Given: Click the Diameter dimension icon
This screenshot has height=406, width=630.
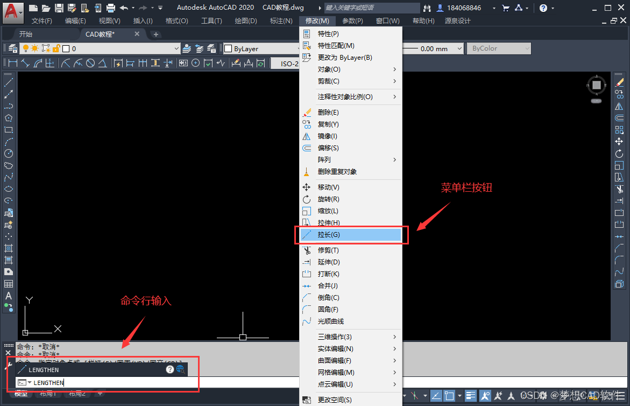Looking at the screenshot, I should click(x=90, y=63).
